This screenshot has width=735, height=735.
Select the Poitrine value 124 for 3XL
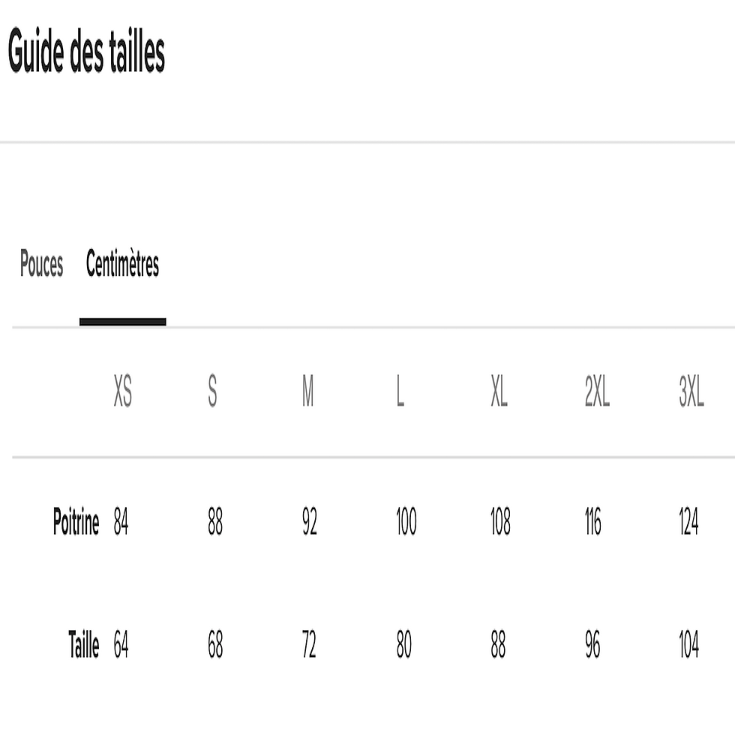[688, 521]
